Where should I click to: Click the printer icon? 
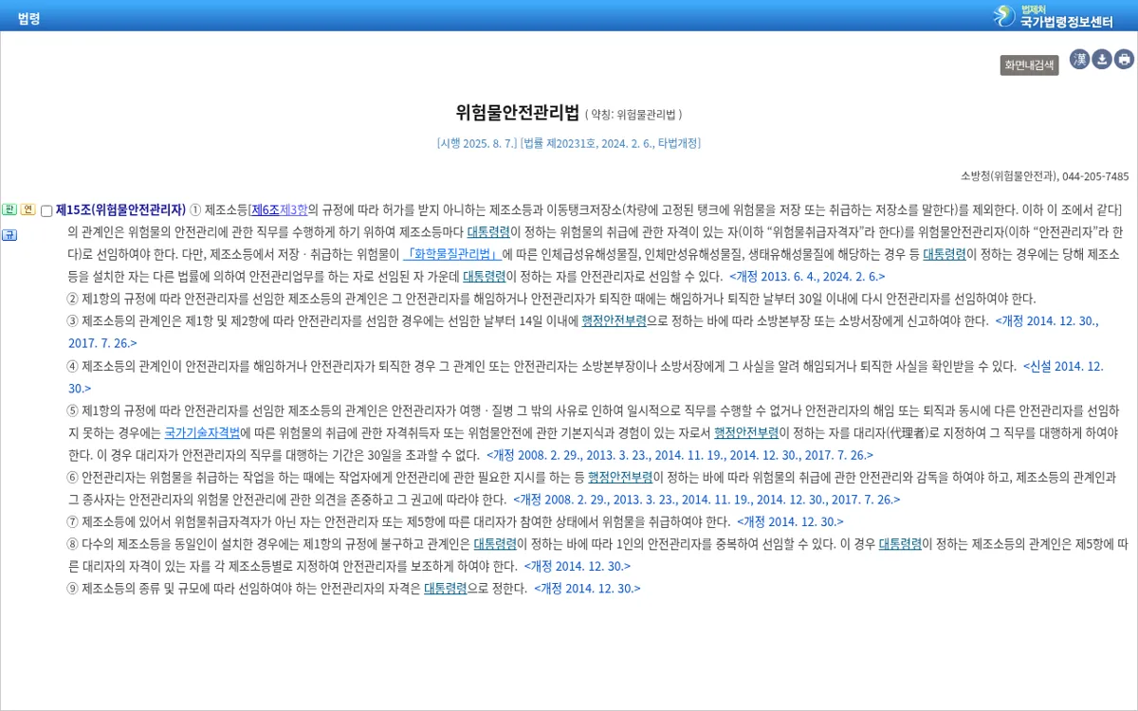click(x=1124, y=60)
